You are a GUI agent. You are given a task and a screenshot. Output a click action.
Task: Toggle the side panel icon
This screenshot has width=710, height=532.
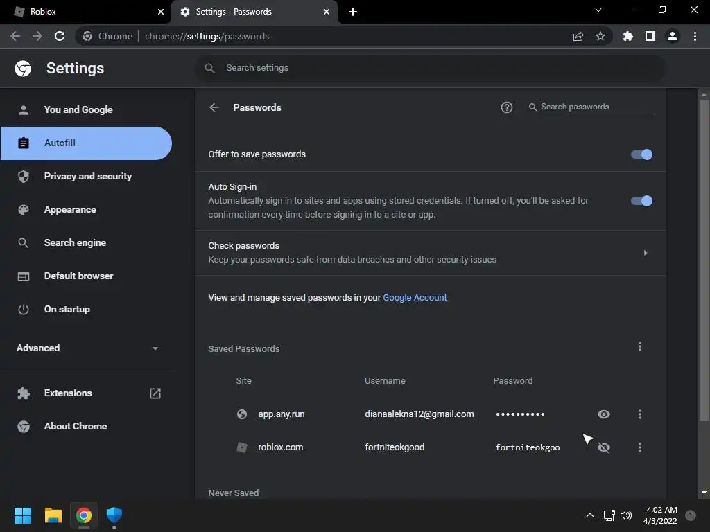pyautogui.click(x=650, y=36)
